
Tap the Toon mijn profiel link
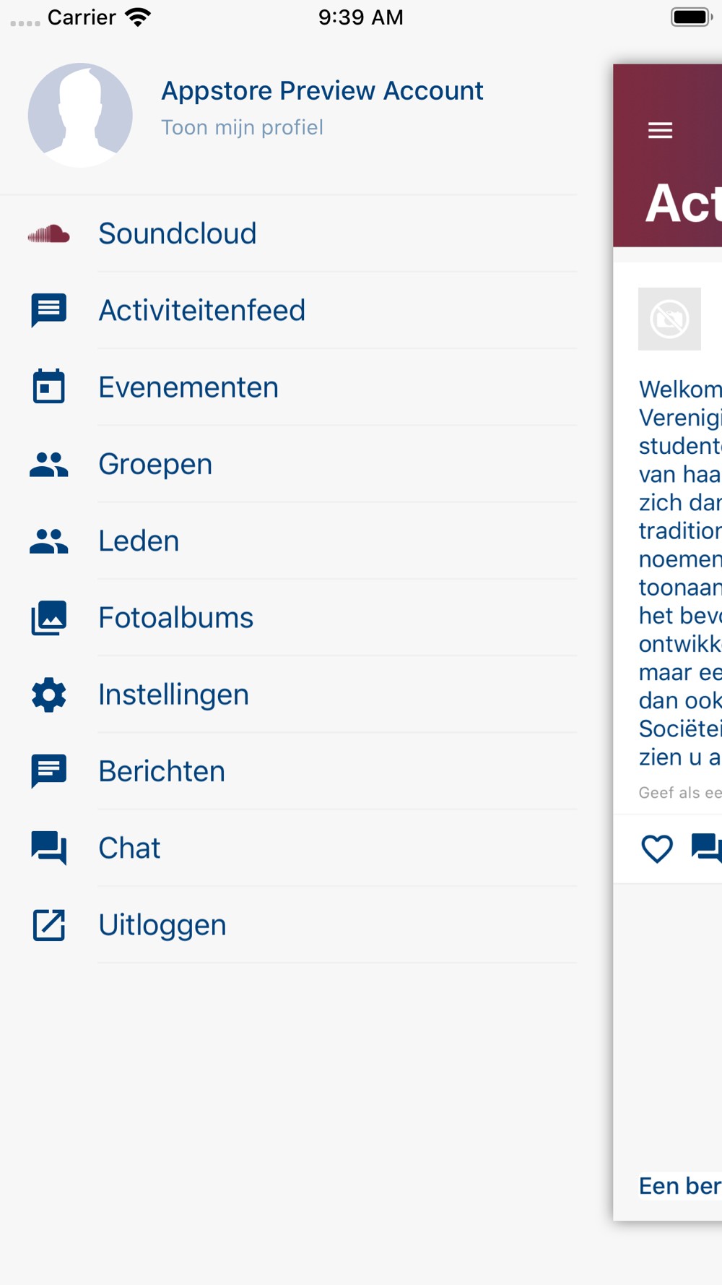click(x=242, y=128)
